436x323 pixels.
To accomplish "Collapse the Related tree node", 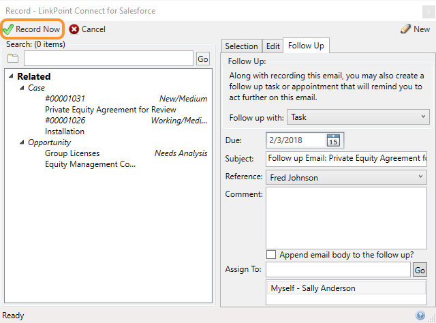I will click(11, 76).
